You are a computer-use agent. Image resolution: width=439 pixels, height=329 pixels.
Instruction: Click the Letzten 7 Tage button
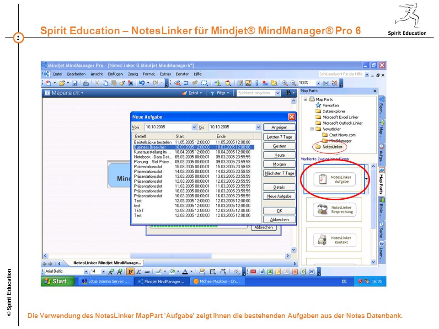(x=279, y=137)
